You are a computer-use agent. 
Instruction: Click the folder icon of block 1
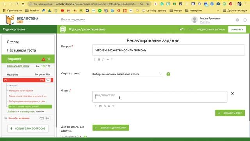point(5,80)
